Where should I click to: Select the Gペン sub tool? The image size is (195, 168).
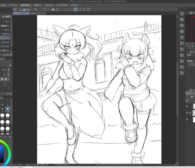pos(5,22)
